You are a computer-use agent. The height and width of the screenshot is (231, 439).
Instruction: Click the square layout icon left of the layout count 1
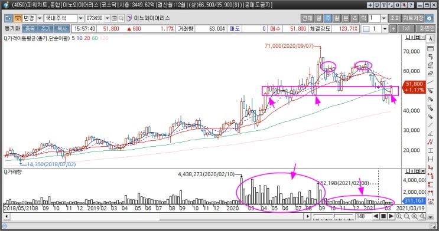click(366, 29)
